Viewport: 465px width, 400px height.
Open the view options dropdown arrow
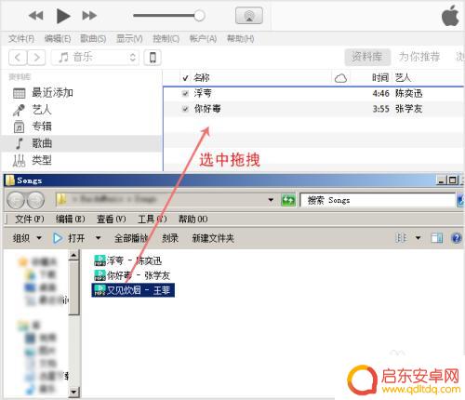(x=418, y=238)
